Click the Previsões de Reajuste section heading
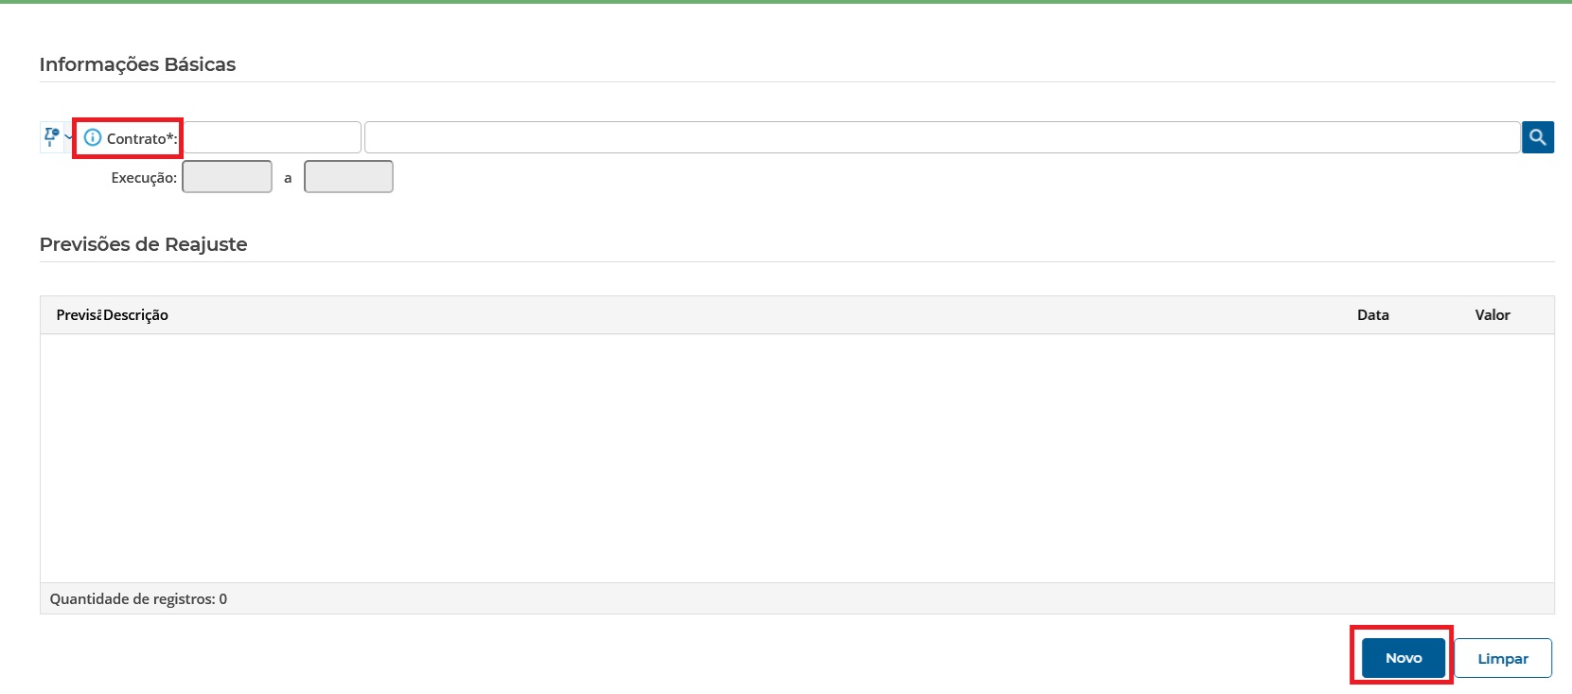The width and height of the screenshot is (1572, 694). (143, 244)
